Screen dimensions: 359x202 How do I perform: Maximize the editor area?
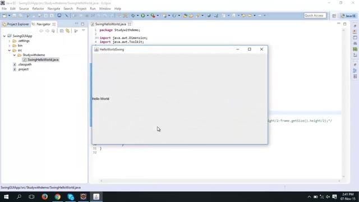345,24
